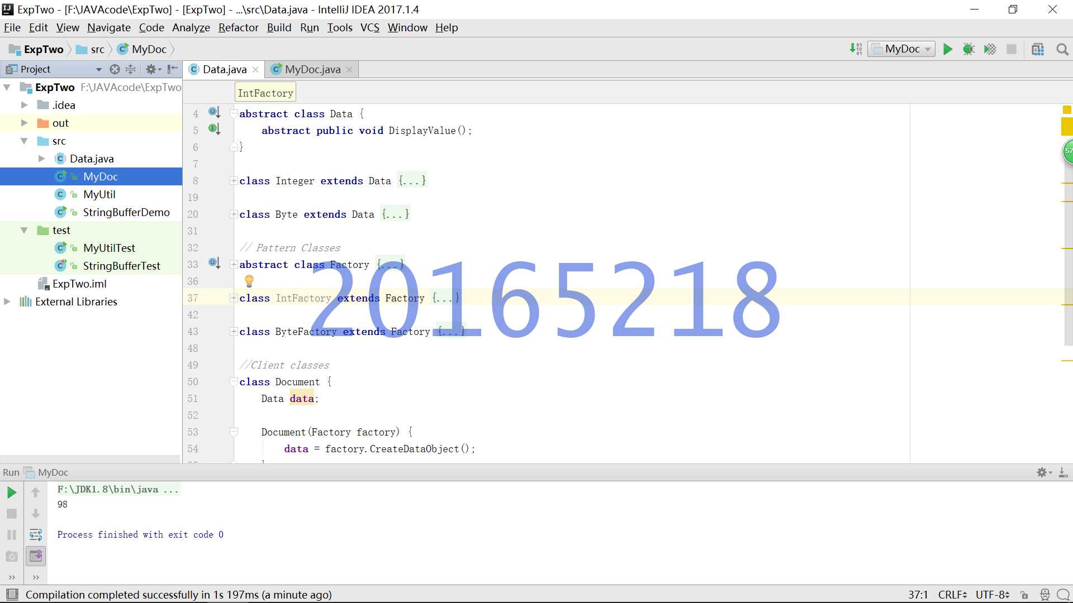1073x603 pixels.
Task: Expand the .idea folder
Action: (24, 105)
